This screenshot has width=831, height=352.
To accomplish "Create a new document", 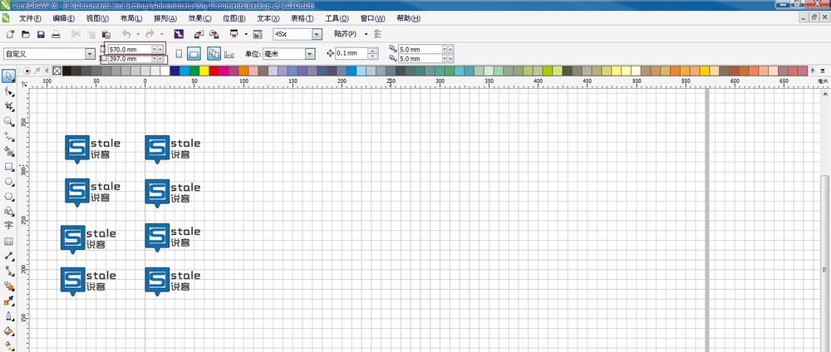I will click(10, 34).
